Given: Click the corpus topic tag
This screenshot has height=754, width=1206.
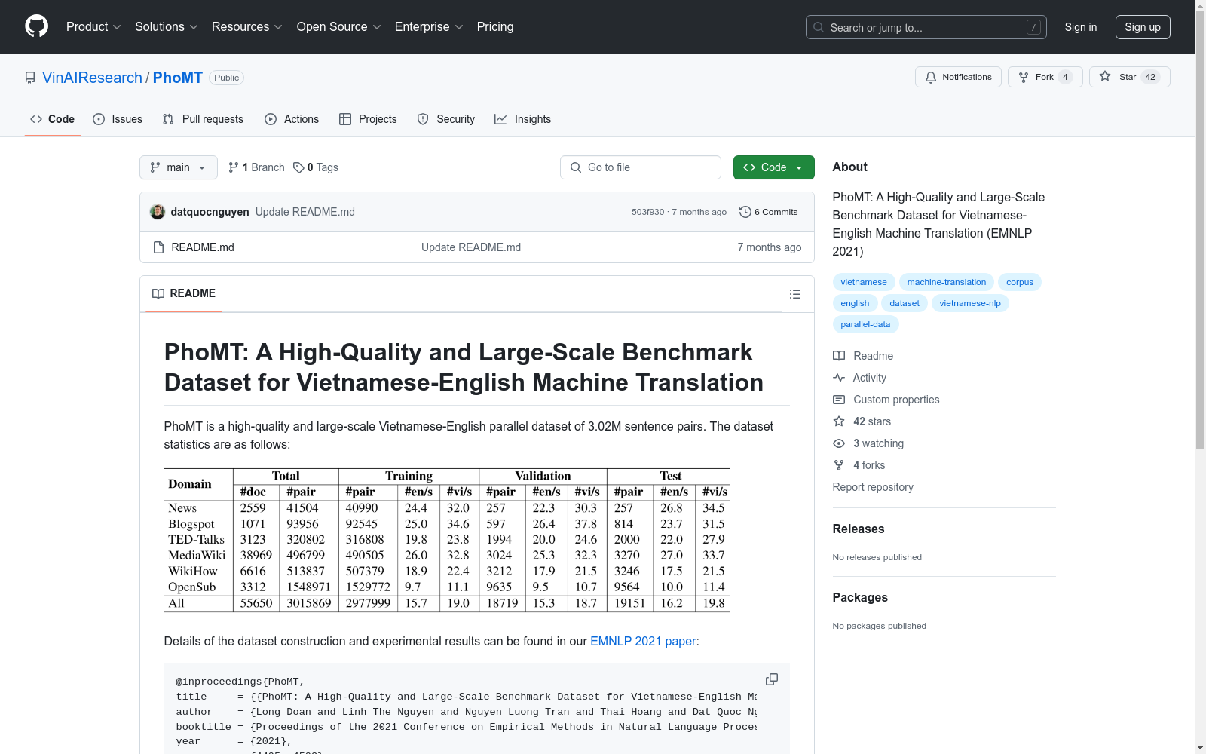Looking at the screenshot, I should click(x=1020, y=282).
